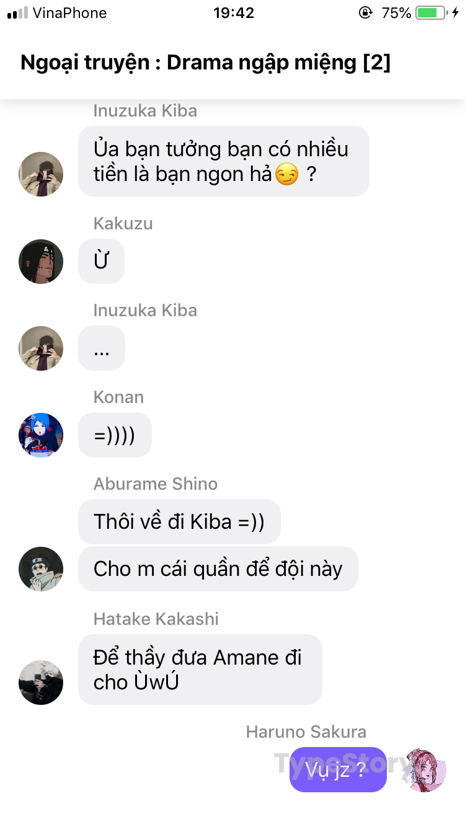Tap the 'Cho m cái quần để đội này' bubble

pyautogui.click(x=218, y=568)
